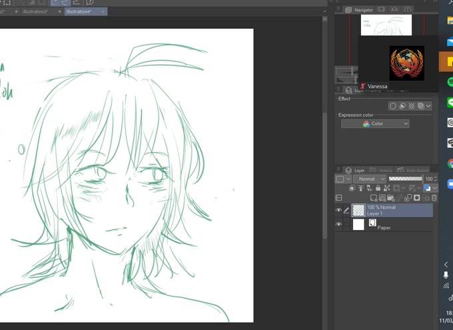Open the Layer palette menu
The width and height of the screenshot is (453, 330).
[x=338, y=169]
